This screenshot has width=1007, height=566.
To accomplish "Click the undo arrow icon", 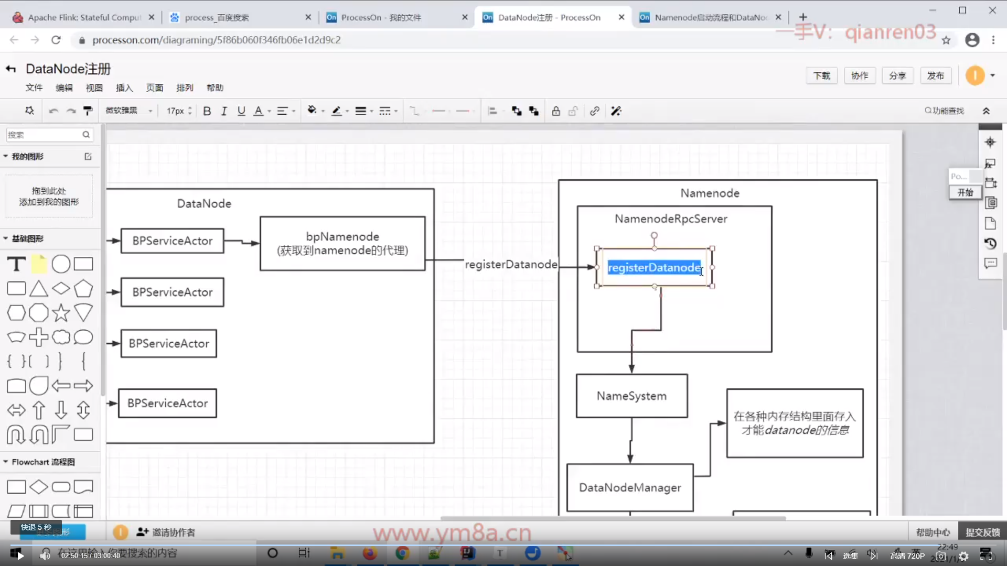I will (53, 111).
